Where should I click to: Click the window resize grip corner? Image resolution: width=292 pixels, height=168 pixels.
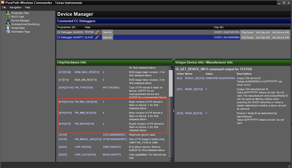pos(289,166)
